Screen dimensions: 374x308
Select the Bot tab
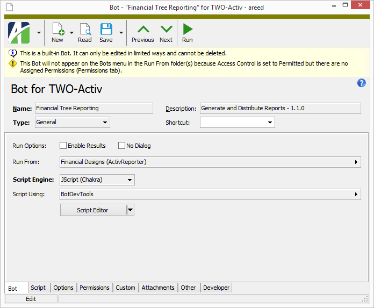point(16,288)
